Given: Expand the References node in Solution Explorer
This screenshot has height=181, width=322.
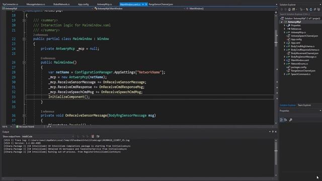Looking at the screenshot, I should click(285, 29).
